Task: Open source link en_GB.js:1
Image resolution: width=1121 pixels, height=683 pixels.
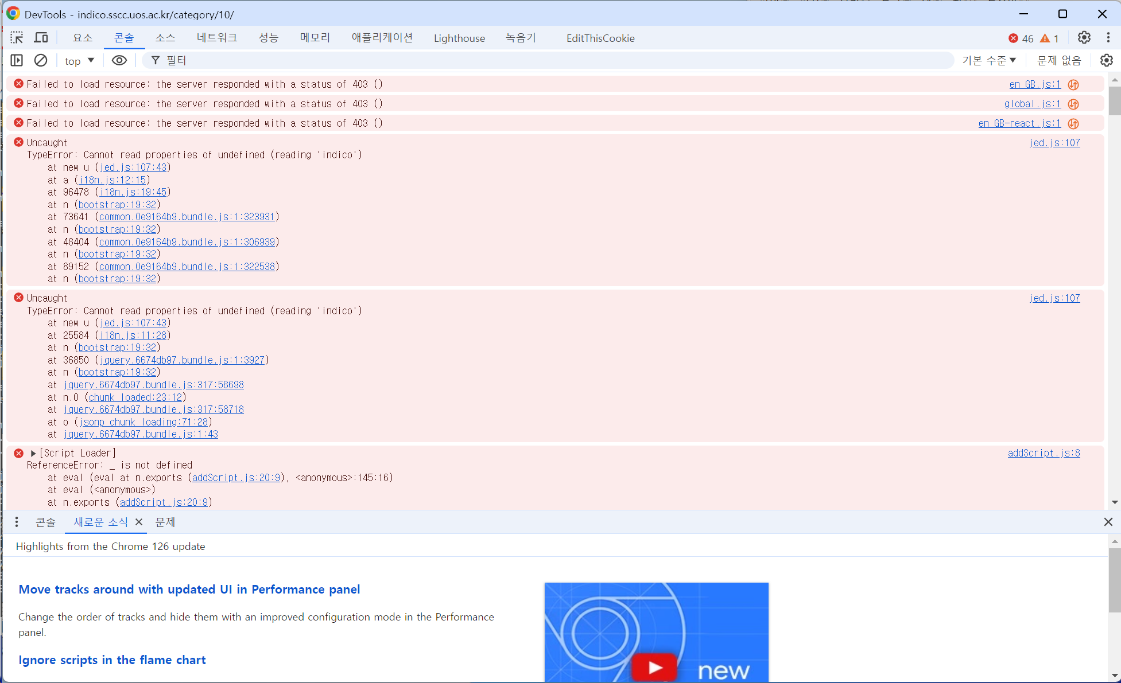Action: (1035, 84)
